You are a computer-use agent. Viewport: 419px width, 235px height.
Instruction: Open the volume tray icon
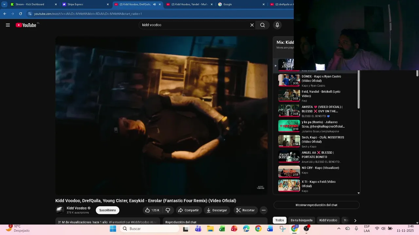(x=383, y=229)
